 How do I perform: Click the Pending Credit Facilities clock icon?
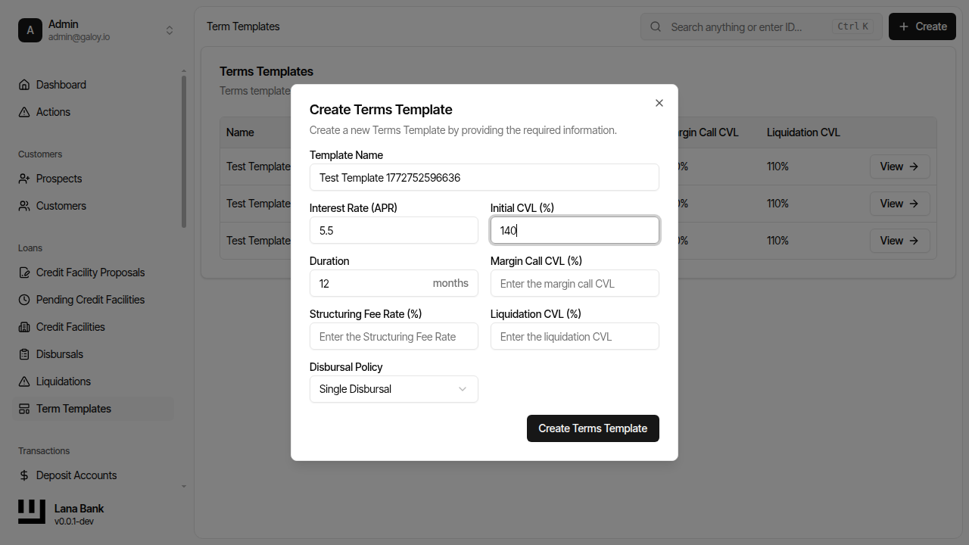(x=24, y=300)
